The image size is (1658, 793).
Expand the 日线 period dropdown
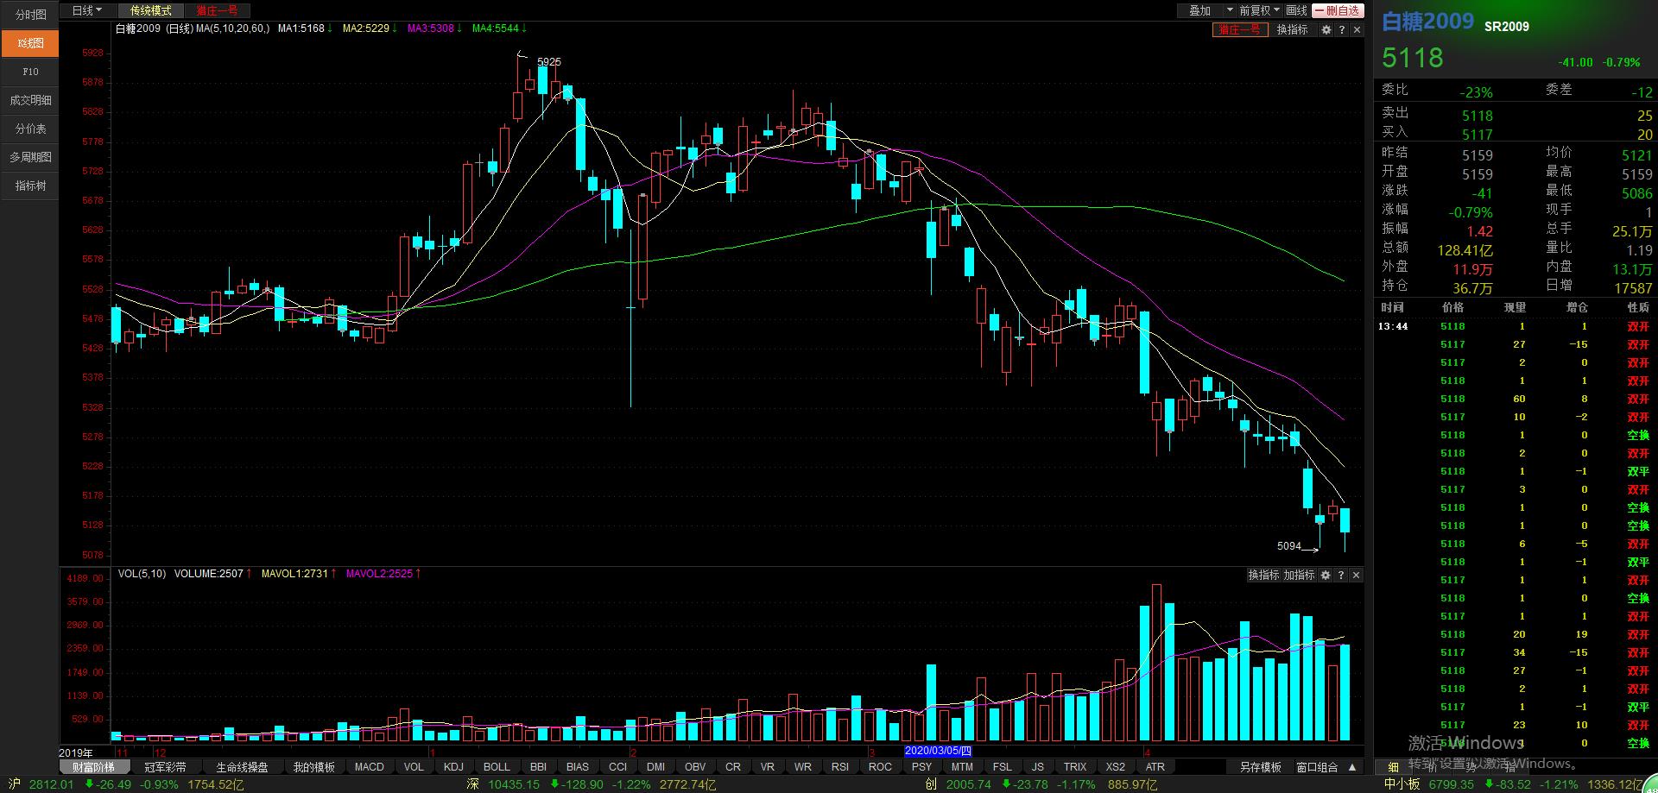(86, 10)
